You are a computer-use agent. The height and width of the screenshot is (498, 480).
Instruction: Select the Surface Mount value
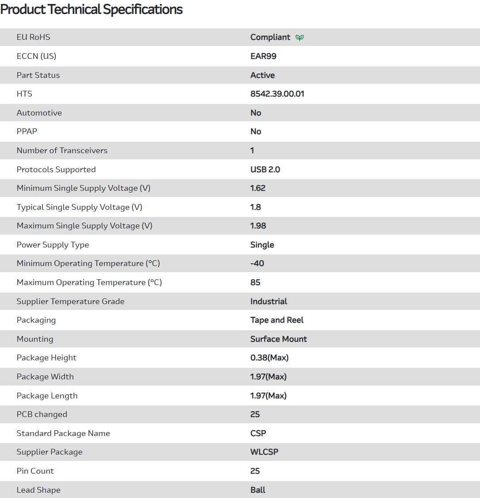click(278, 339)
